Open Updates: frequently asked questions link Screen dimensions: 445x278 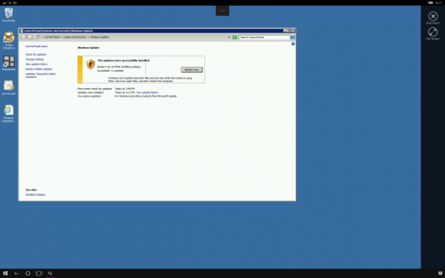pos(41,75)
